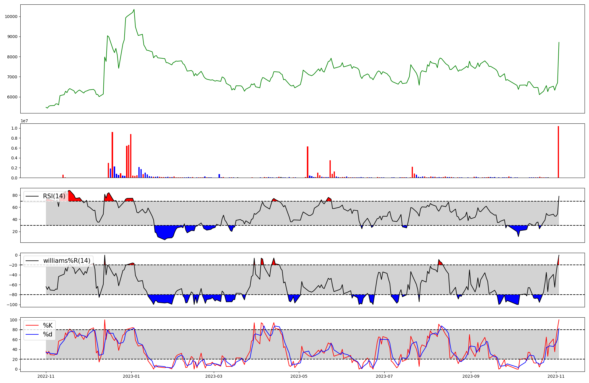Click the price chart's highest peak above 10000
This screenshot has width=589, height=383.
click(x=134, y=10)
